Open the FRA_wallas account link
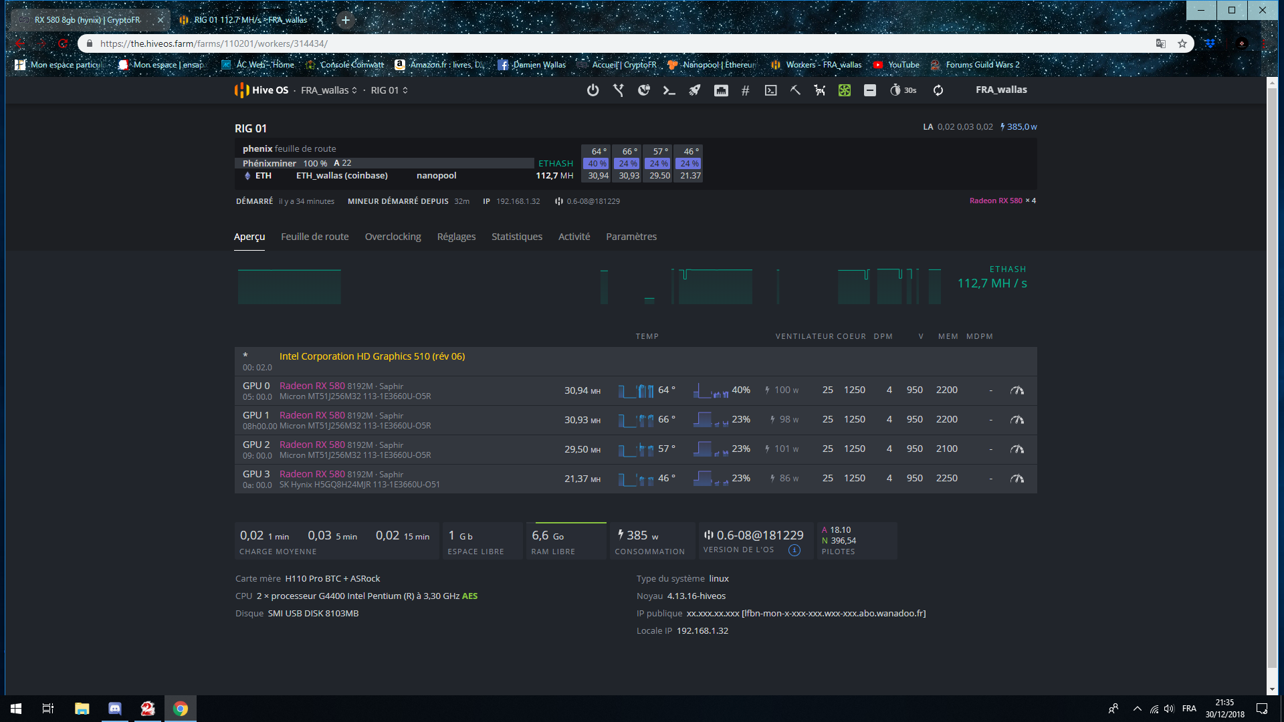 coord(1000,90)
